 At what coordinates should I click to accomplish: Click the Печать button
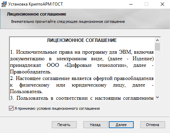(x=64, y=125)
